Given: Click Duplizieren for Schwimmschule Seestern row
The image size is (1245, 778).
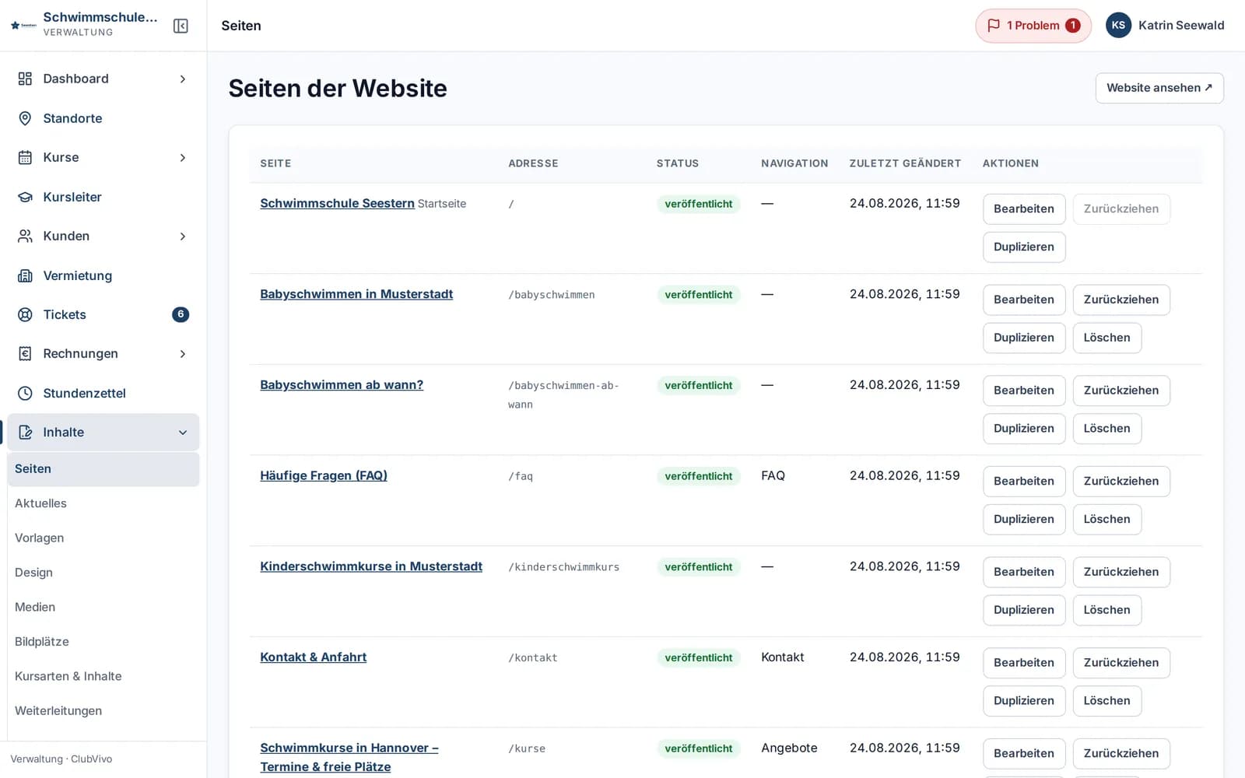Looking at the screenshot, I should 1024,247.
